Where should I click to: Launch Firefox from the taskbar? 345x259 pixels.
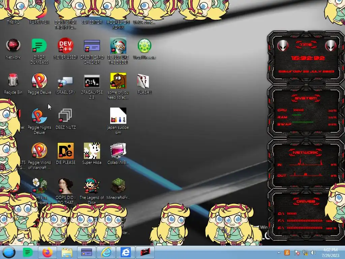[x=47, y=252]
